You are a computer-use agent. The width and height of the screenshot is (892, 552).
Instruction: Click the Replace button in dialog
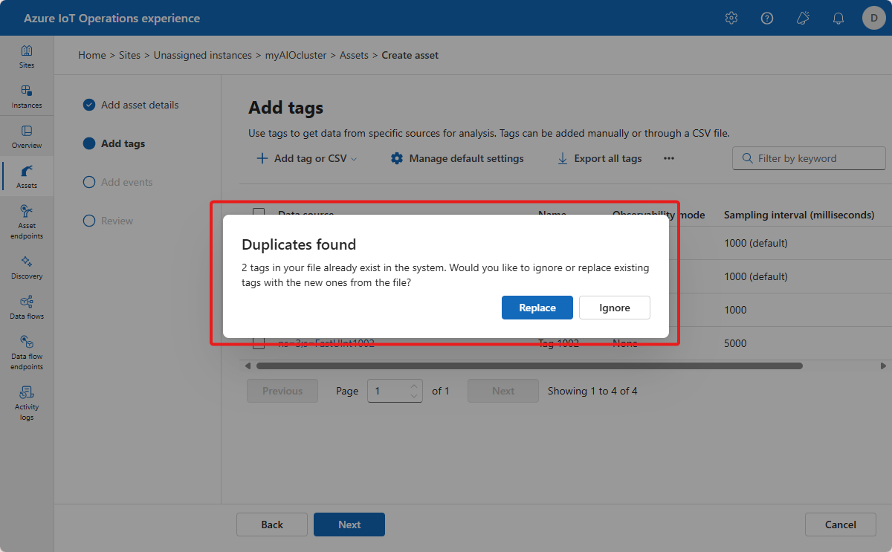(537, 308)
